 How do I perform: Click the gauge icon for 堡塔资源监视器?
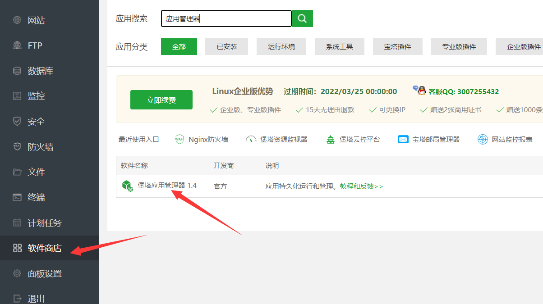coord(251,139)
